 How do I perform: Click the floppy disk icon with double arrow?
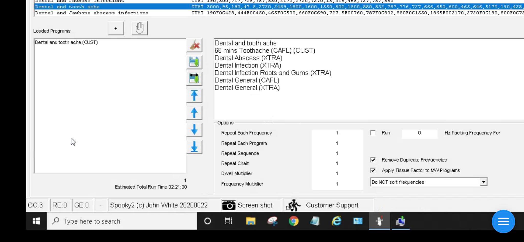(194, 79)
